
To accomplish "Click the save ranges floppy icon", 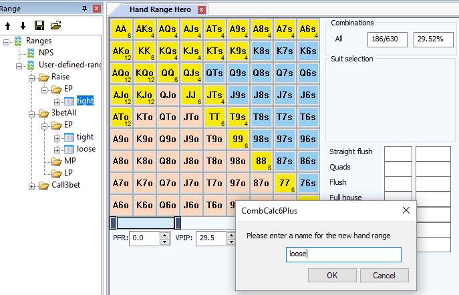I will point(39,25).
